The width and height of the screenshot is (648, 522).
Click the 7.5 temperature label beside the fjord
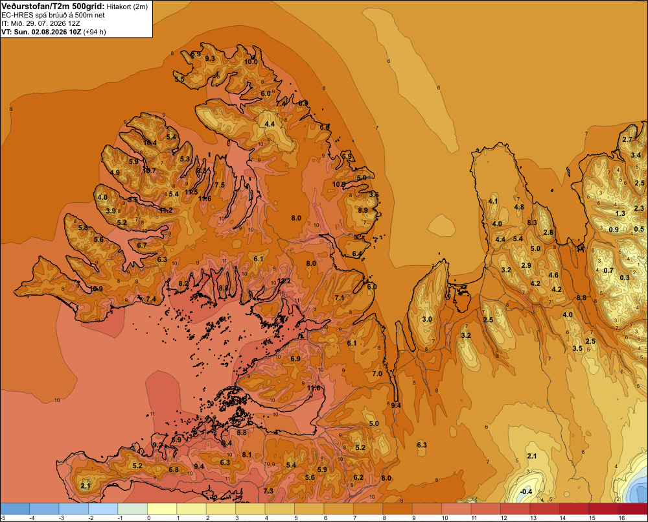pos(220,184)
